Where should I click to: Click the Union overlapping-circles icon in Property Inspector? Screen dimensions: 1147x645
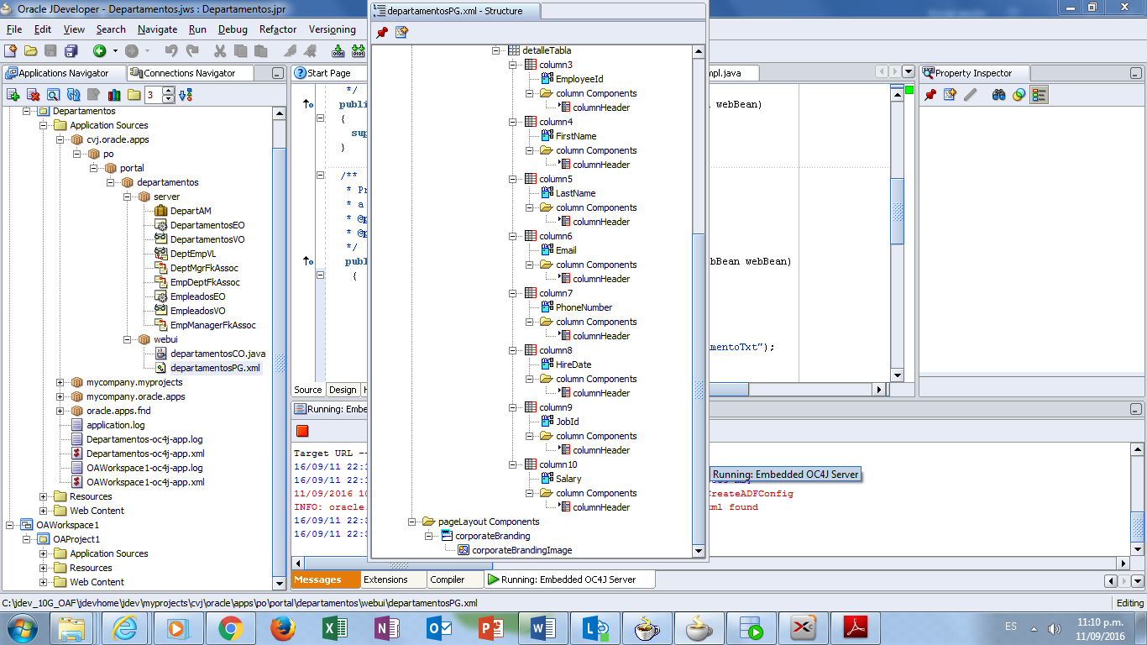click(x=1019, y=95)
